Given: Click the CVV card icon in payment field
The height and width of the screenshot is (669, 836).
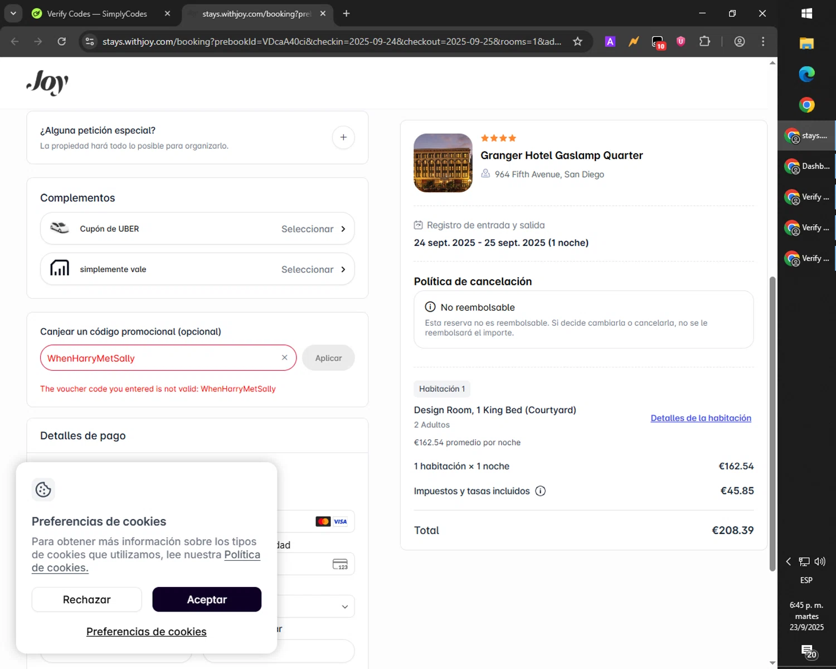Looking at the screenshot, I should tap(340, 564).
